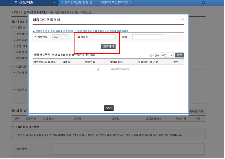Click the 선택 column header in dialog
Image resolution: width=225 pixels, height=159 pixels.
[x=176, y=62]
